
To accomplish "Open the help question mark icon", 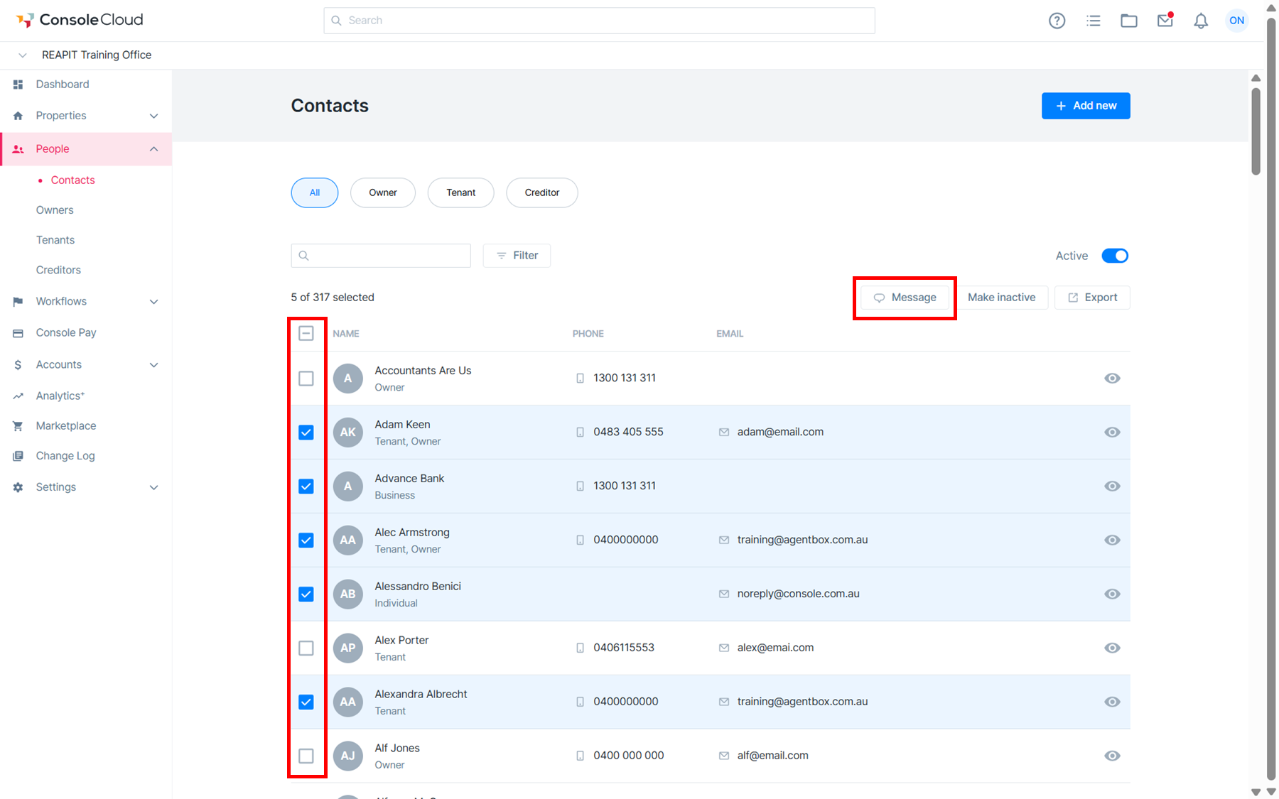I will [x=1057, y=21].
